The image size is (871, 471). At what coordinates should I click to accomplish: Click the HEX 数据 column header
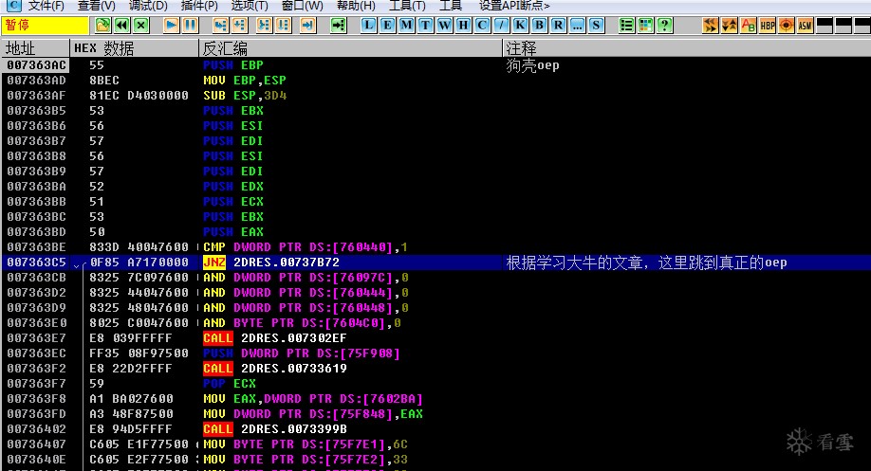click(135, 48)
